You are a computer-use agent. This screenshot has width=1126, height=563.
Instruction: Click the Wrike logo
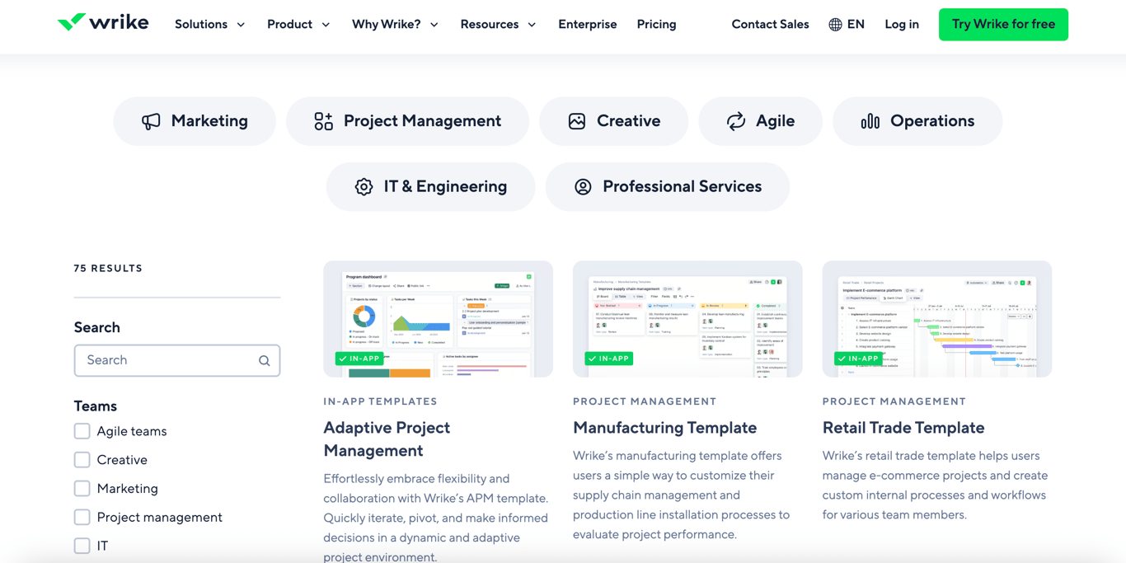tap(103, 22)
